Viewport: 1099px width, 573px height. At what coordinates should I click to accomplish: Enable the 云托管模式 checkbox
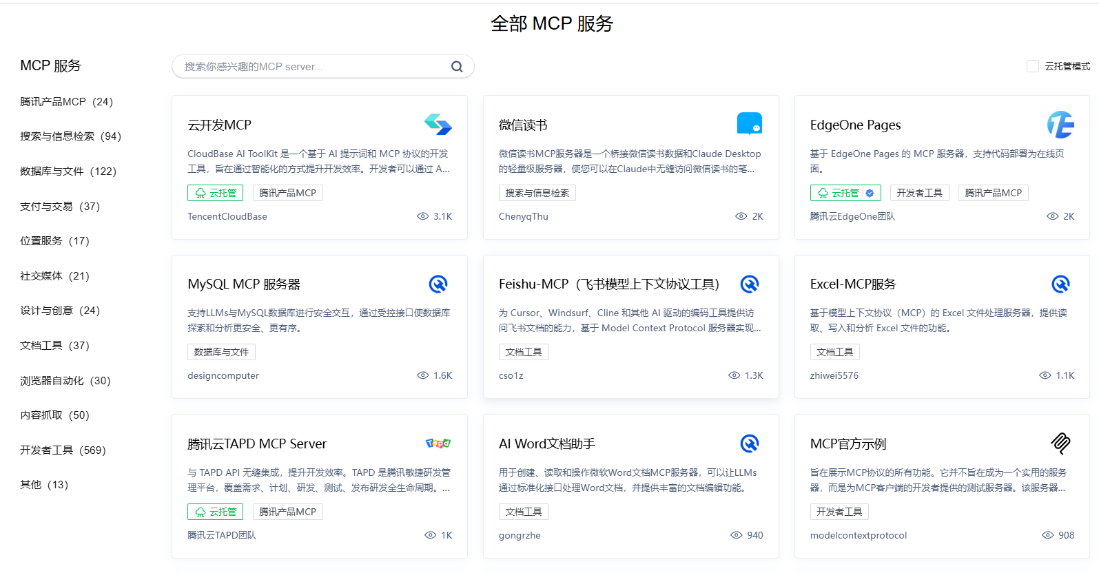click(x=1032, y=66)
